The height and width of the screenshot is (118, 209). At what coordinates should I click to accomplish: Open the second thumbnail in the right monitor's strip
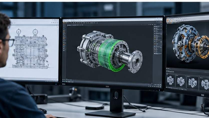[181, 81]
